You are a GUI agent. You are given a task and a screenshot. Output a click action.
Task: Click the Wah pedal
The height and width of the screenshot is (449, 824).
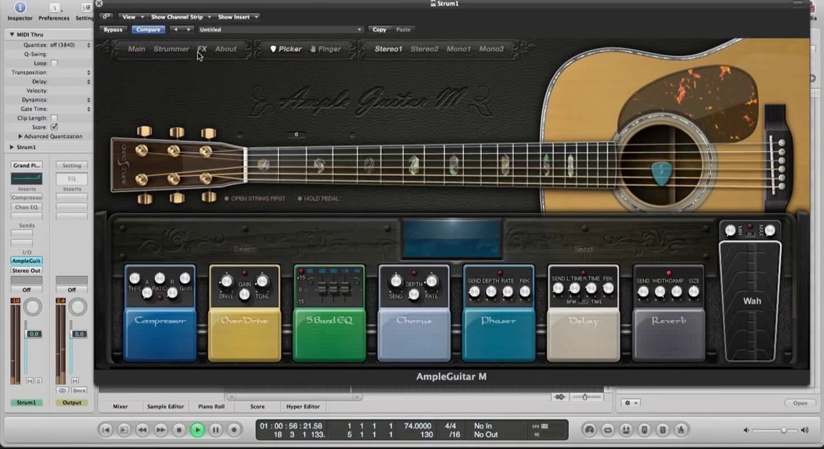(750, 301)
